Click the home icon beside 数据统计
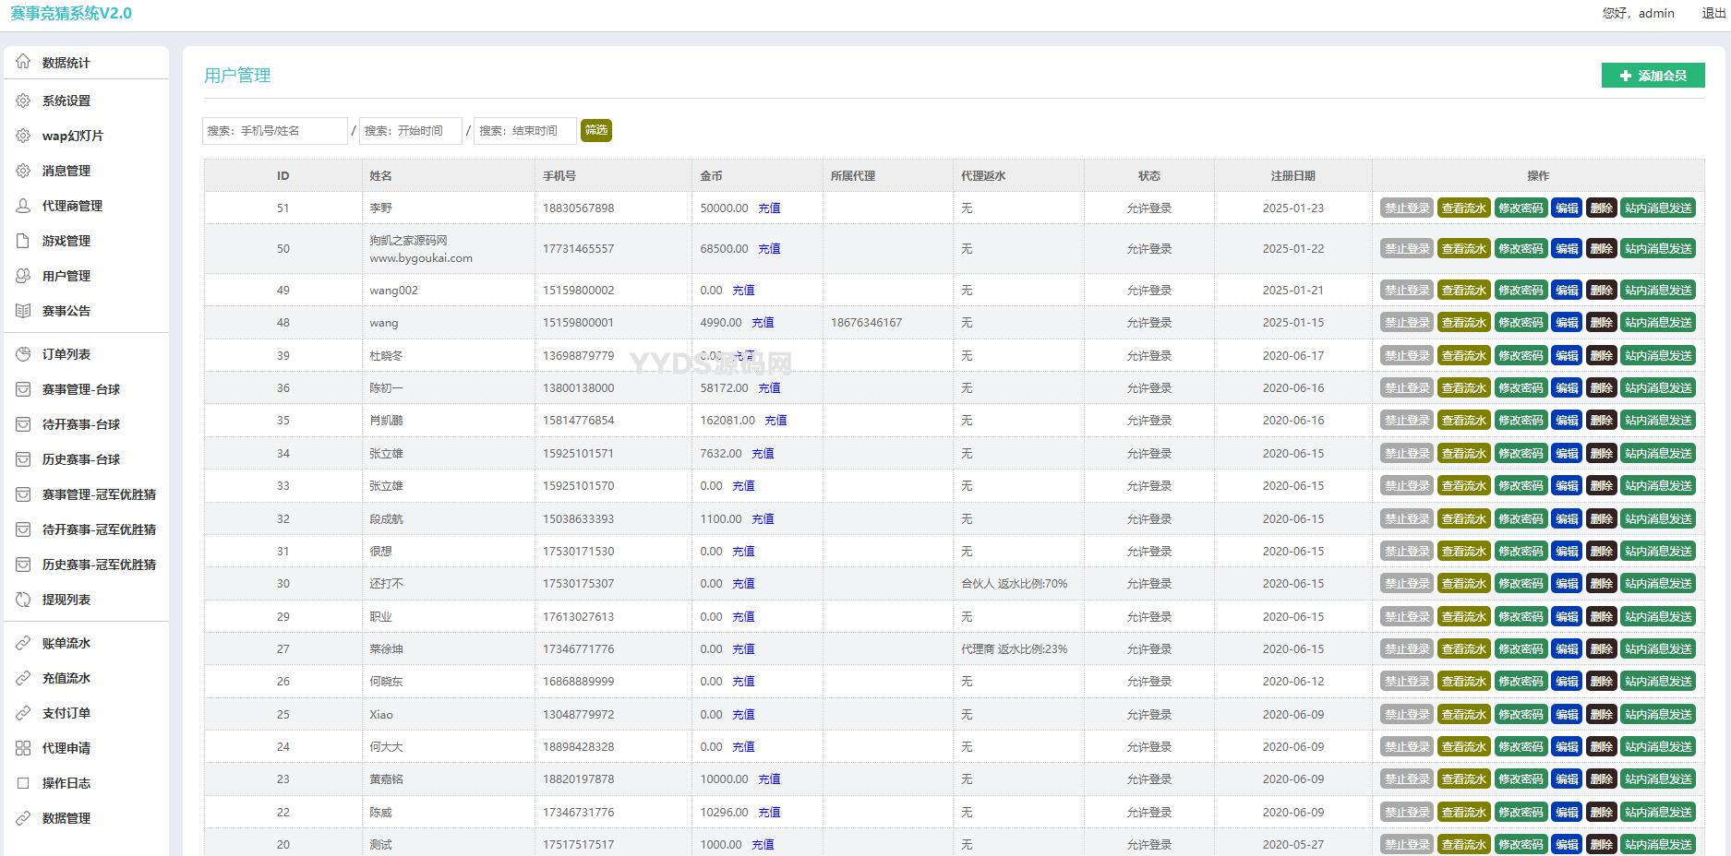This screenshot has width=1731, height=856. tap(23, 62)
